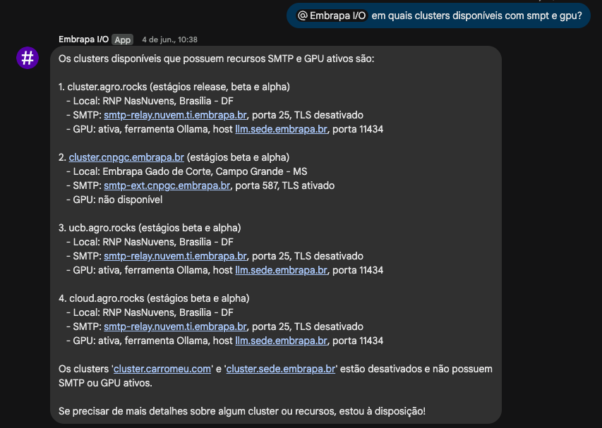Click the text "1. cluster.agro.rocks (estágios release, beta e alpha)"
Screen dimensions: 602x428
pyautogui.click(x=174, y=87)
